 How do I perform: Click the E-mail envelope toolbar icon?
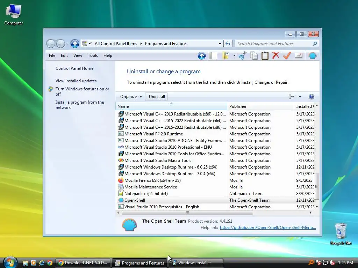(x=299, y=55)
